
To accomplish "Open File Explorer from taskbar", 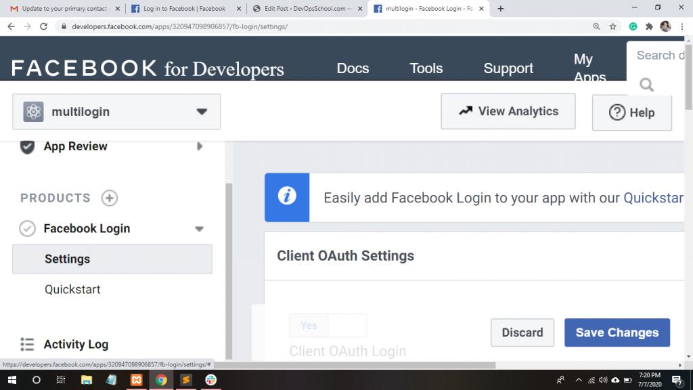I will (86, 380).
